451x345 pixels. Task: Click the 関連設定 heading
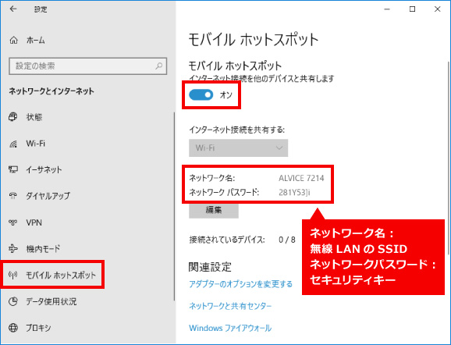(210, 267)
